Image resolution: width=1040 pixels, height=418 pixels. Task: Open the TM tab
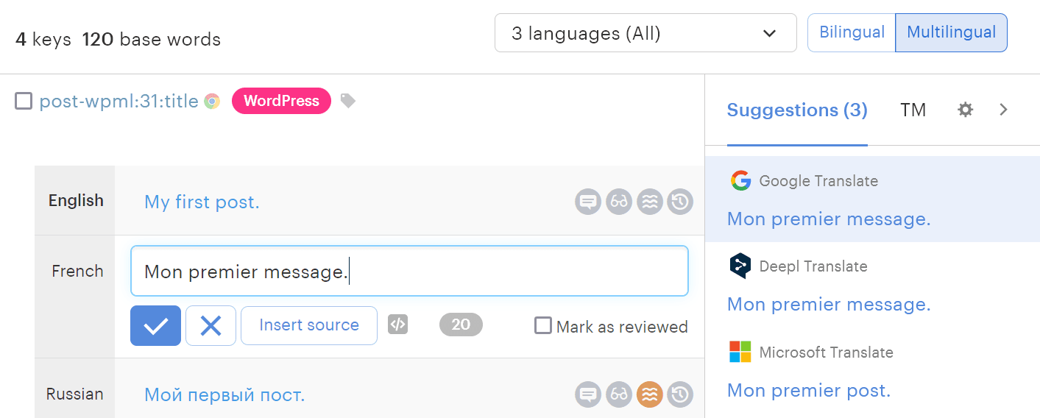point(913,110)
